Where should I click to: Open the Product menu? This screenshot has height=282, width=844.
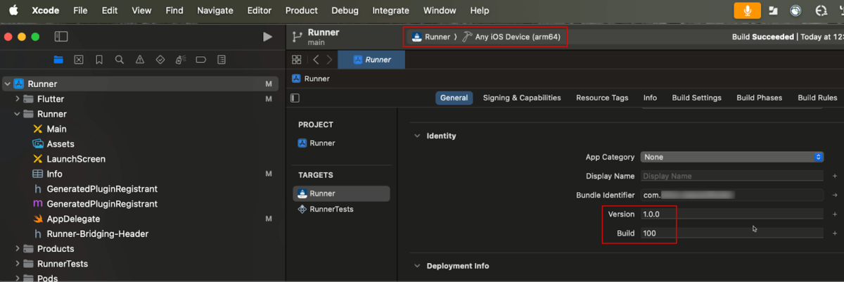302,11
